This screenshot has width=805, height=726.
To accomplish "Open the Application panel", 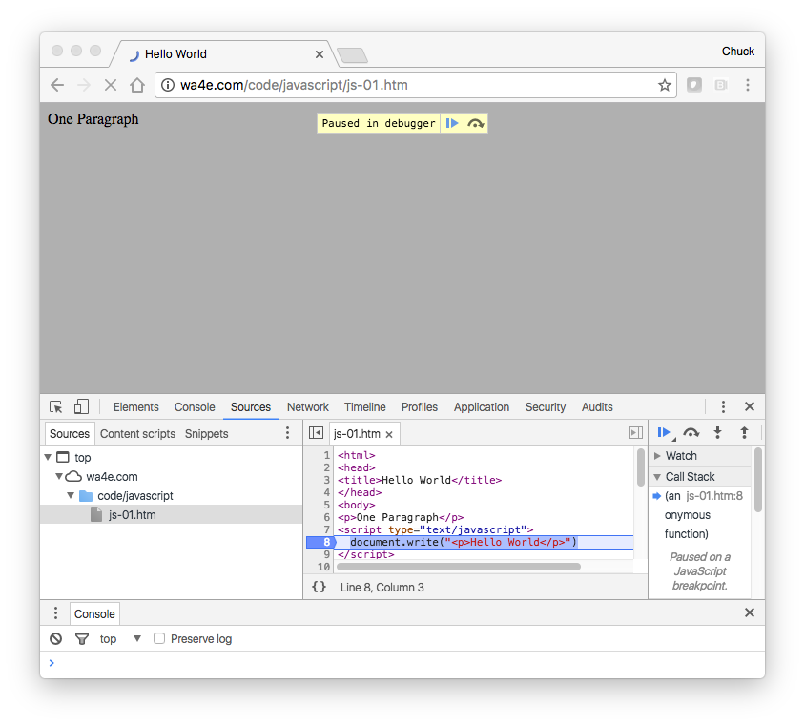I will (482, 406).
